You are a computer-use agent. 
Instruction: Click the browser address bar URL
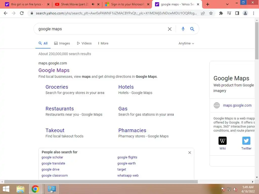pos(116,13)
